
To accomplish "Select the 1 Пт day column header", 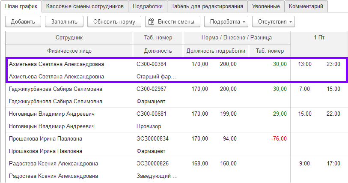I will pos(319,38).
